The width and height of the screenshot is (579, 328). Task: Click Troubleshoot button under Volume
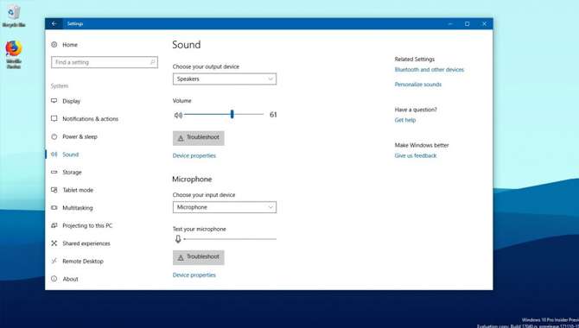pos(198,137)
